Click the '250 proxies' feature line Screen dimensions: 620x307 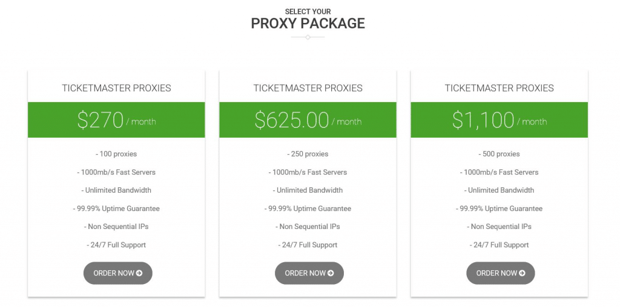tap(308, 154)
